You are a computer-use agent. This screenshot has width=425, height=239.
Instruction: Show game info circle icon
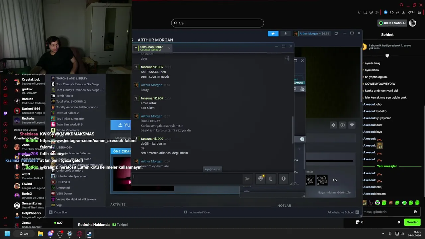point(343,125)
